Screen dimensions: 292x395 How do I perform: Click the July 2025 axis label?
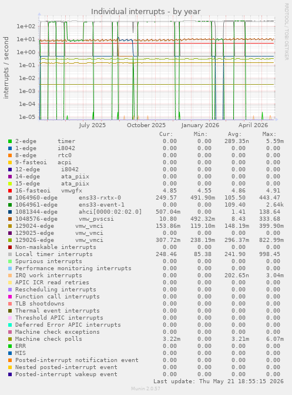coord(92,125)
